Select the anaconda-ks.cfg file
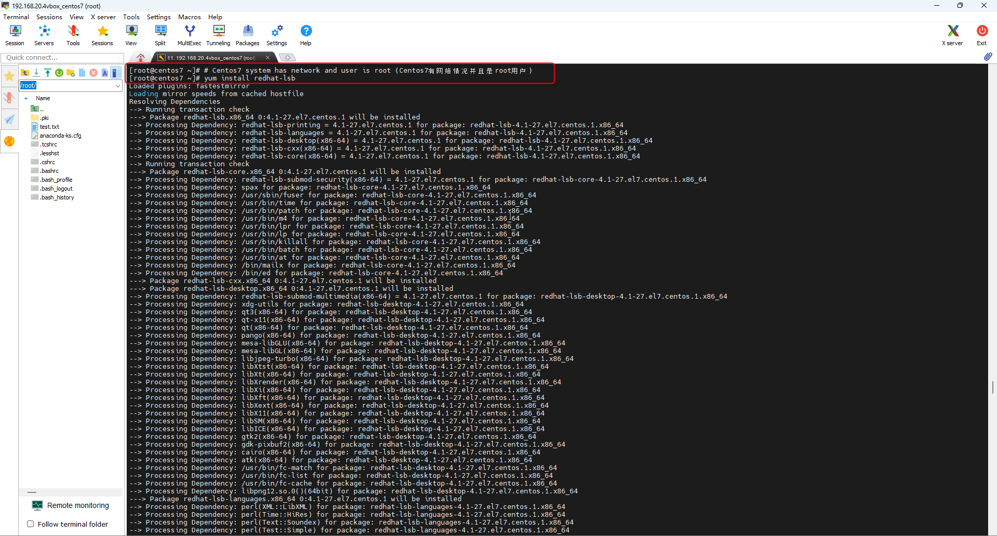 [x=56, y=136]
